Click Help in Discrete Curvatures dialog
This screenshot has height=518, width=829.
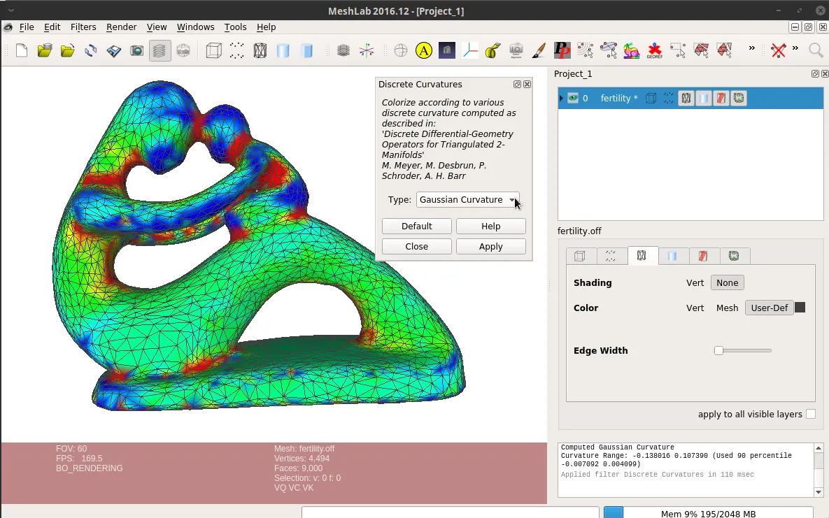[490, 226]
